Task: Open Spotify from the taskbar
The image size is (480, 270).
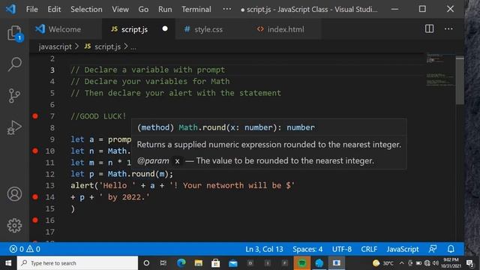Action: [x=301, y=263]
